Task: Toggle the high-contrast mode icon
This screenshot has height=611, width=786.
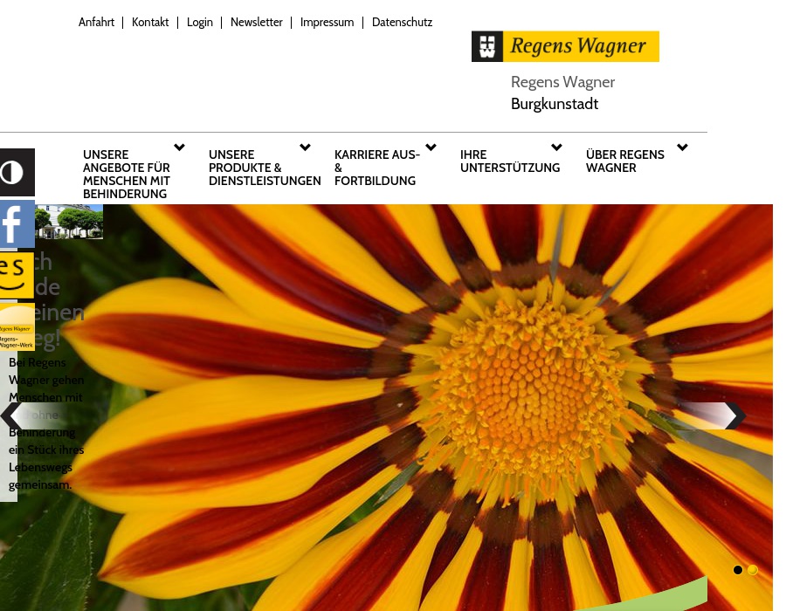Action: coord(17,172)
